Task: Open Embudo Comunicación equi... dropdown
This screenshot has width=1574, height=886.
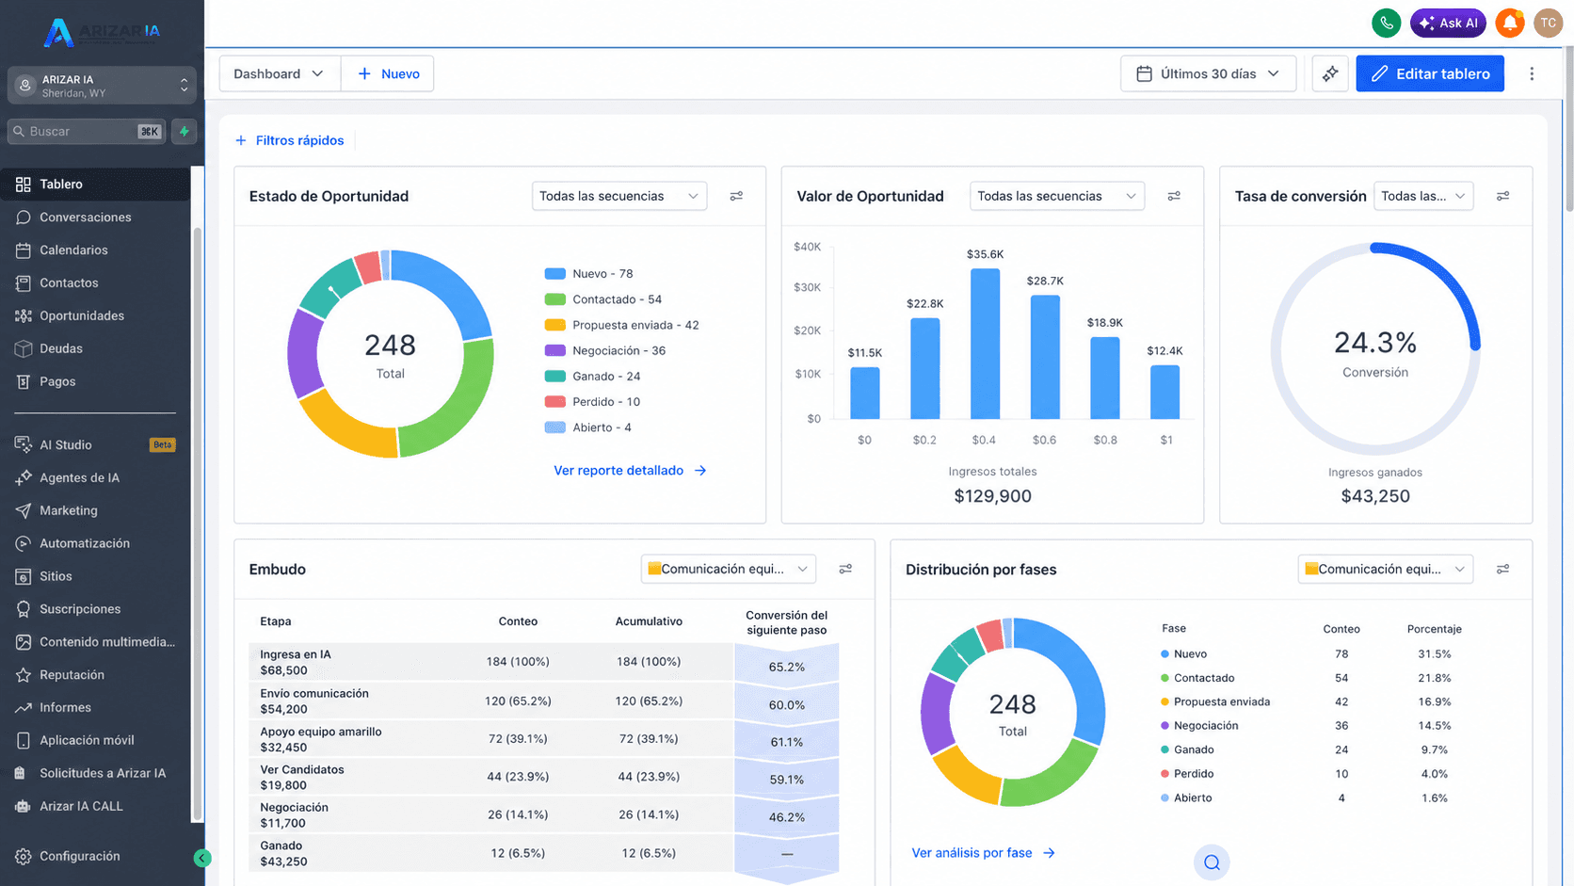Action: point(729,569)
